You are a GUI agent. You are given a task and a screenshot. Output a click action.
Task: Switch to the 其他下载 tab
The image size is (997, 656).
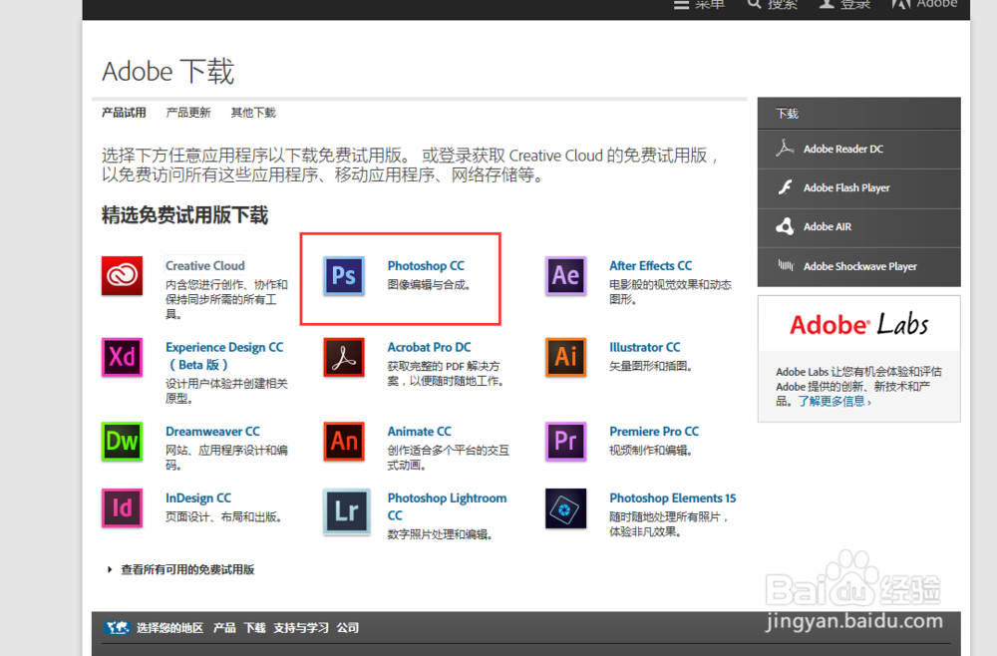click(253, 113)
